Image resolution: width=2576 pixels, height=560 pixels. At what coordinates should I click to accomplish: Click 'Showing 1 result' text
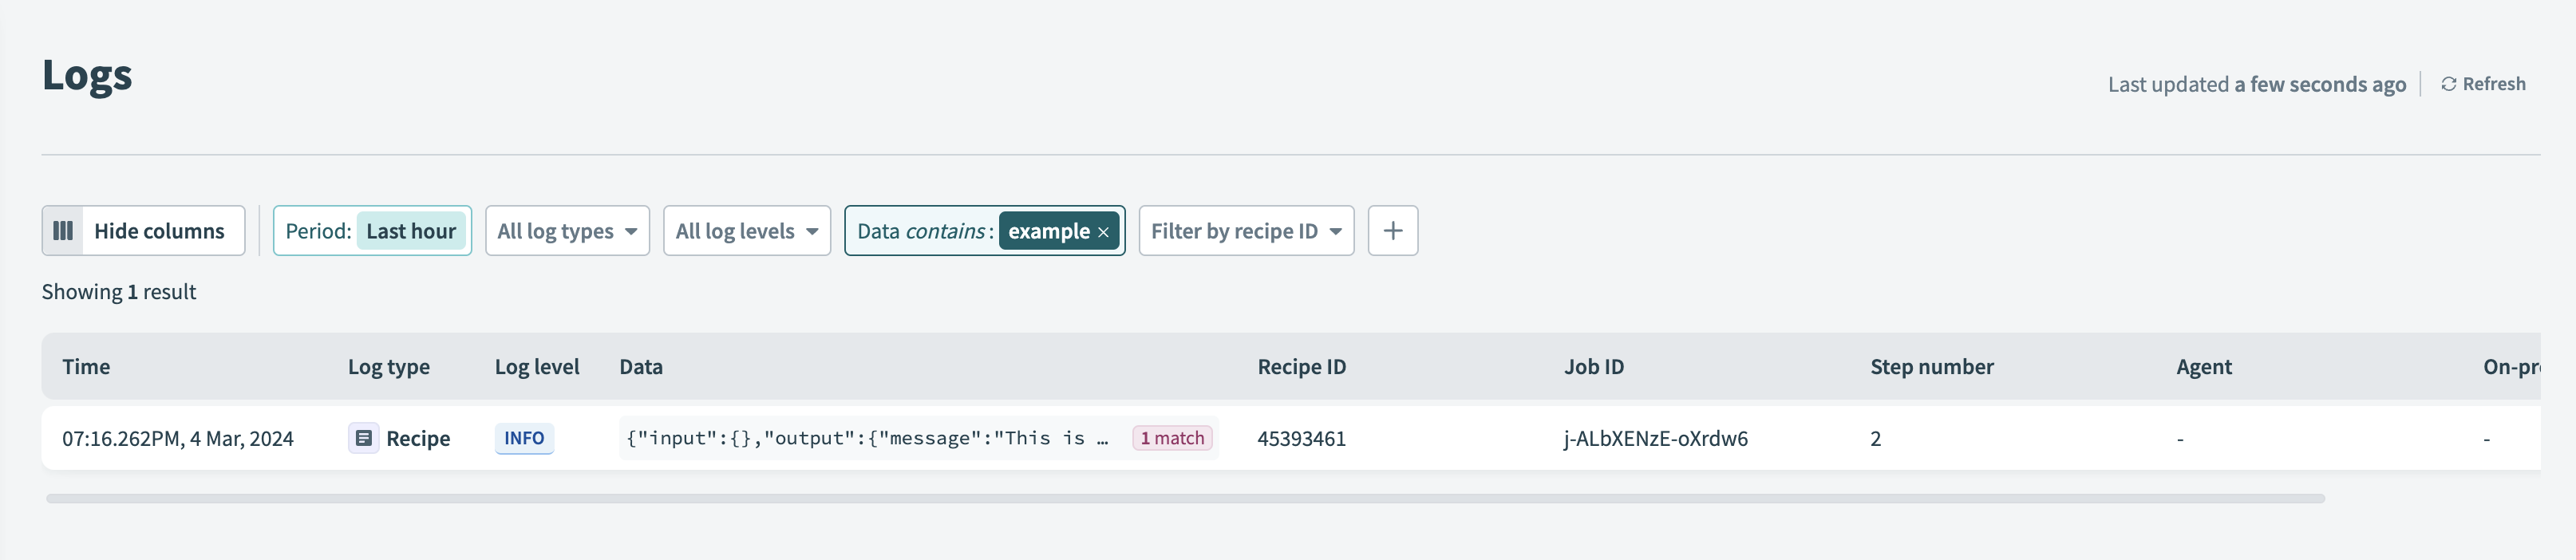coord(119,292)
